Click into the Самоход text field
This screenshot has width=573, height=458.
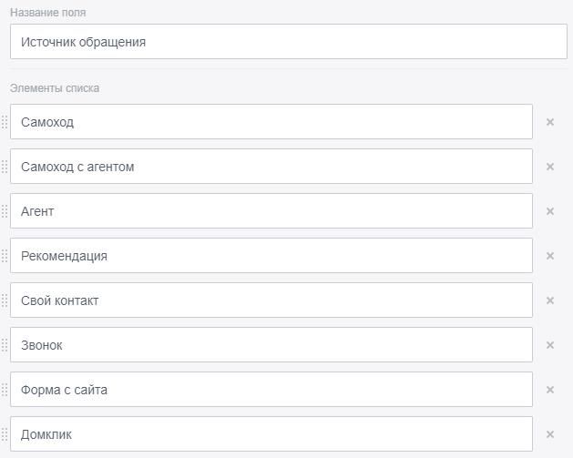(271, 122)
